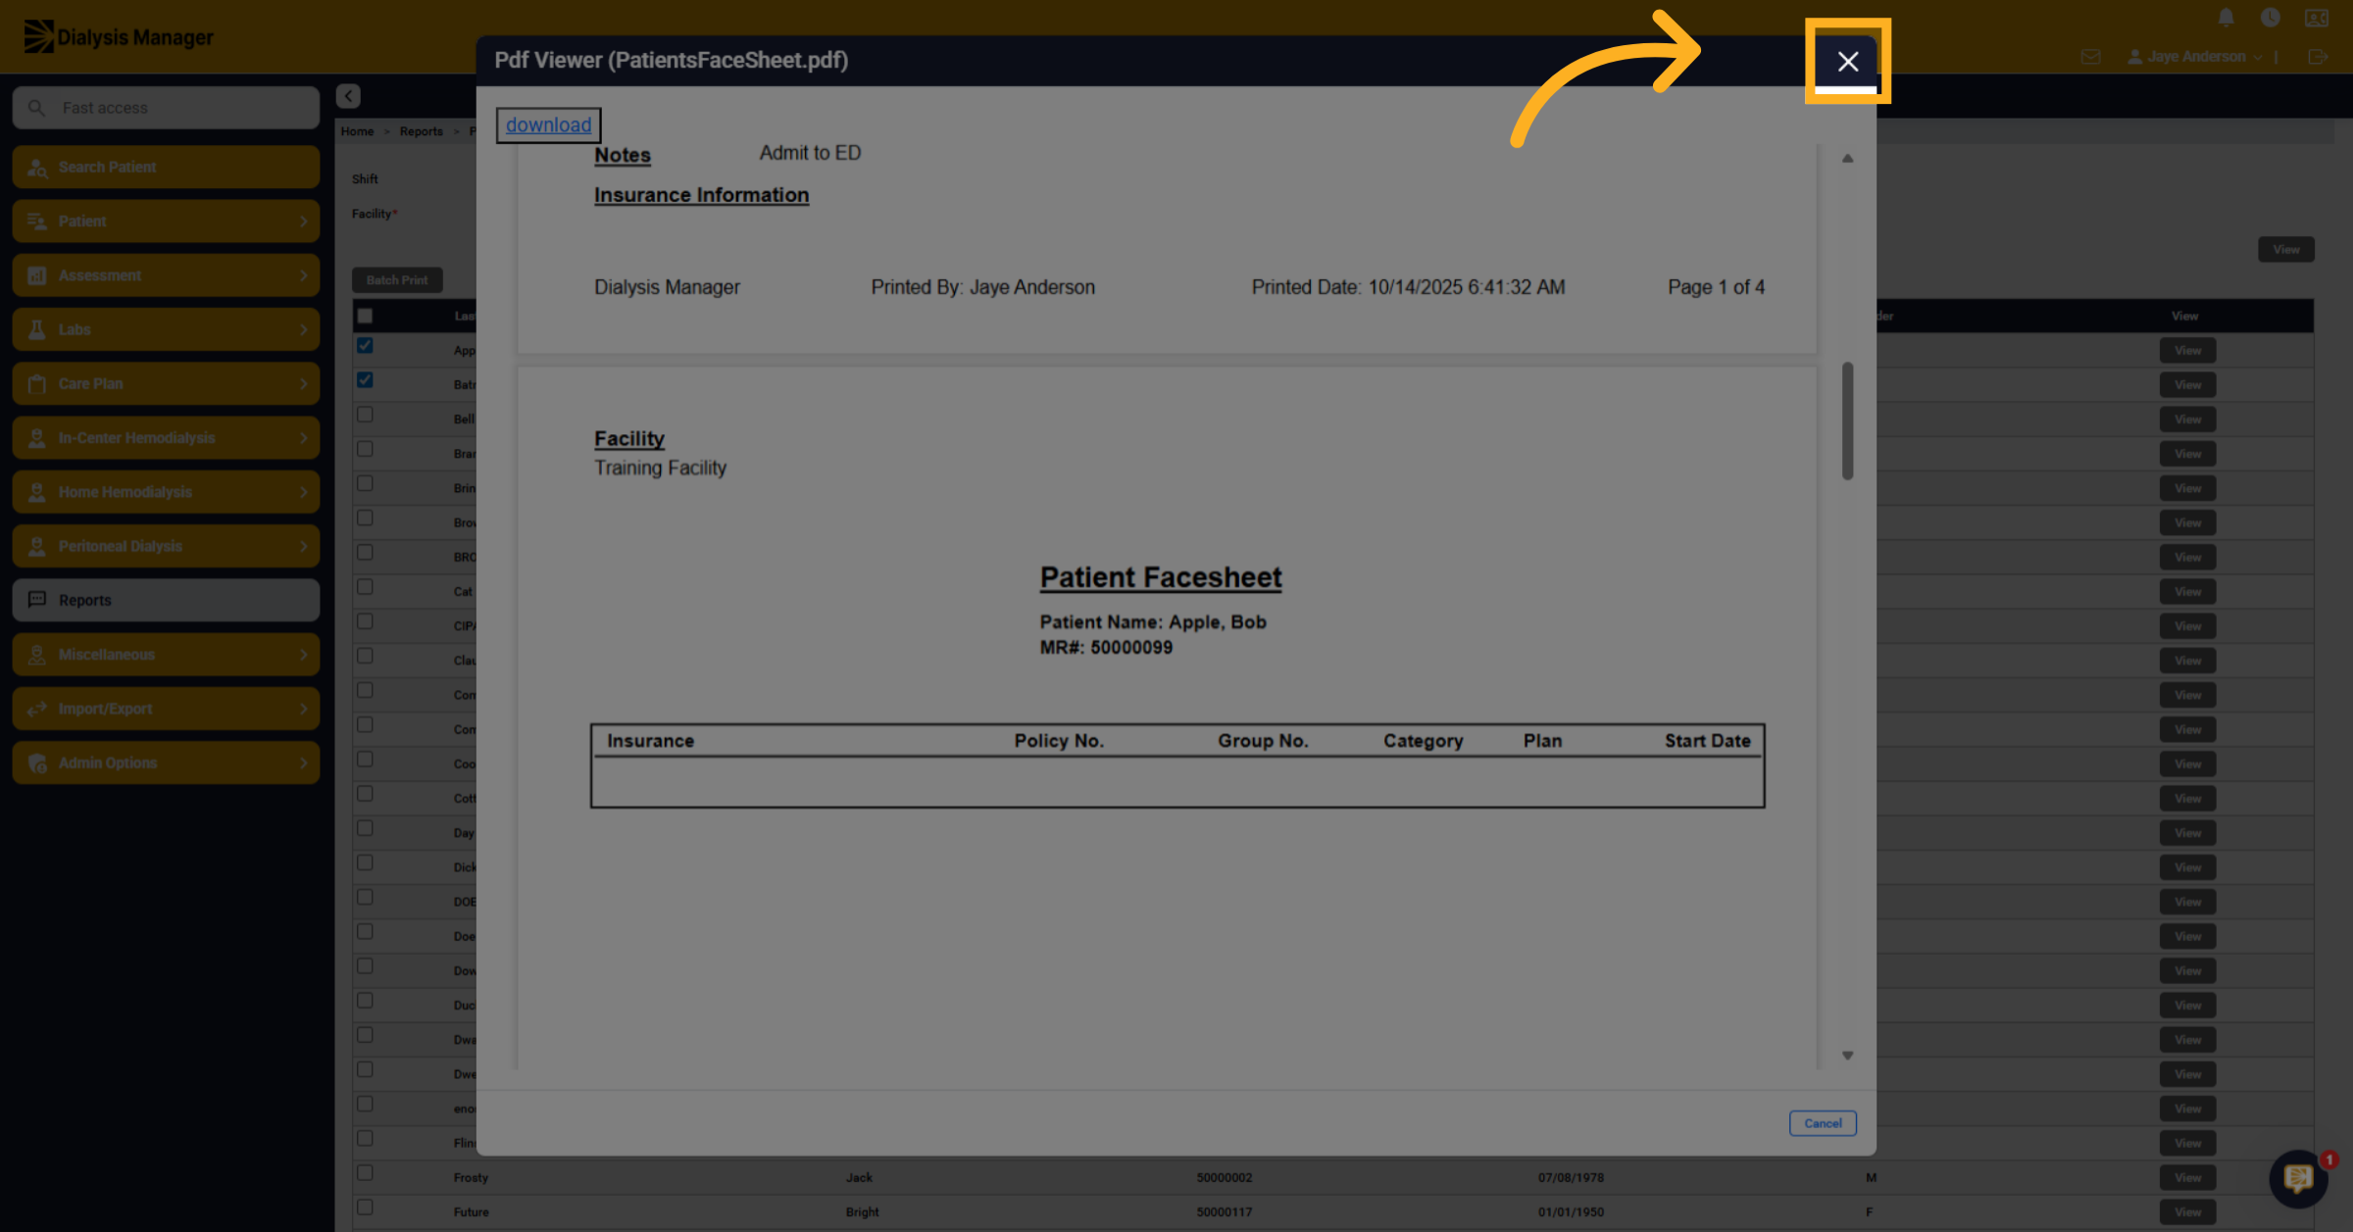Viewport: 2353px width, 1232px height.
Task: Open the Jaye Anderson user dropdown
Action: (2195, 57)
